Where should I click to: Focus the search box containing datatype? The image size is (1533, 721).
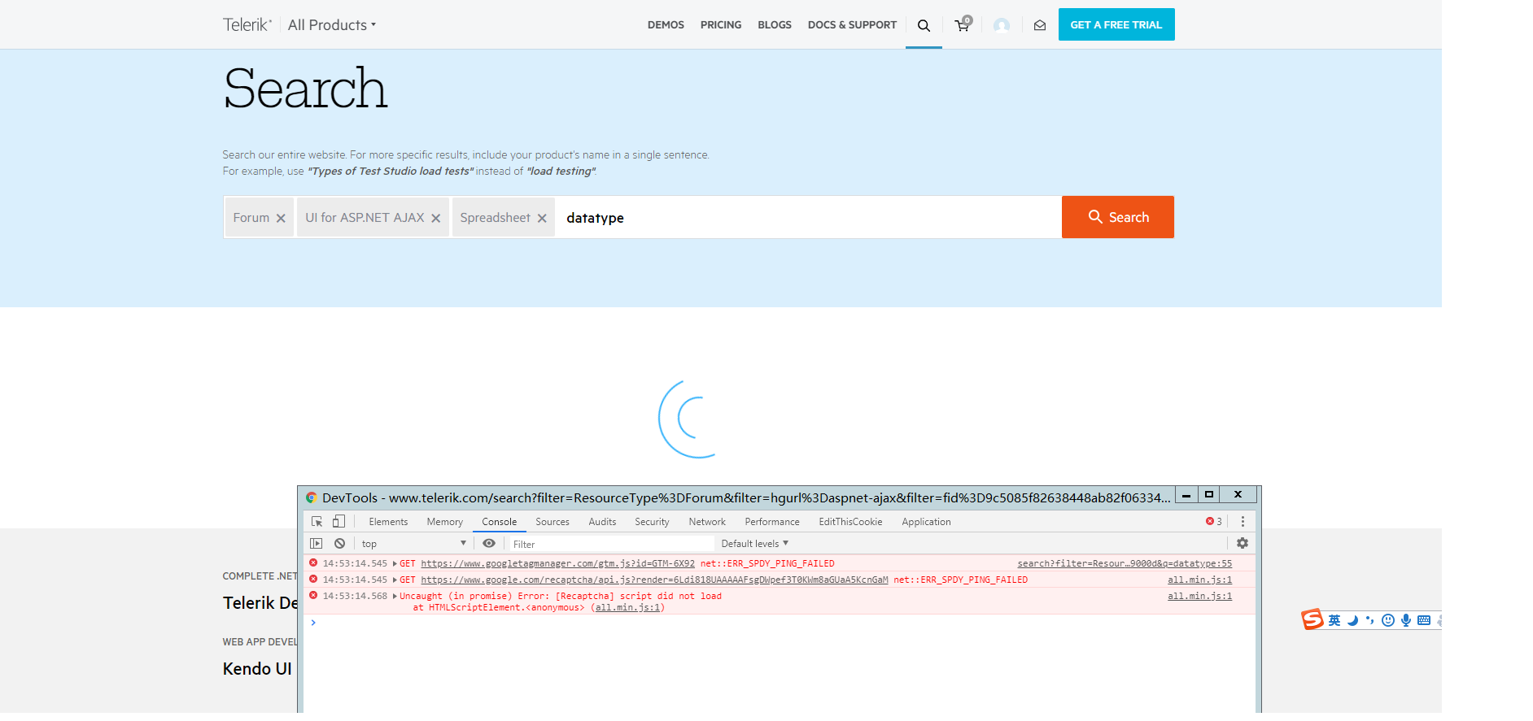(x=809, y=217)
